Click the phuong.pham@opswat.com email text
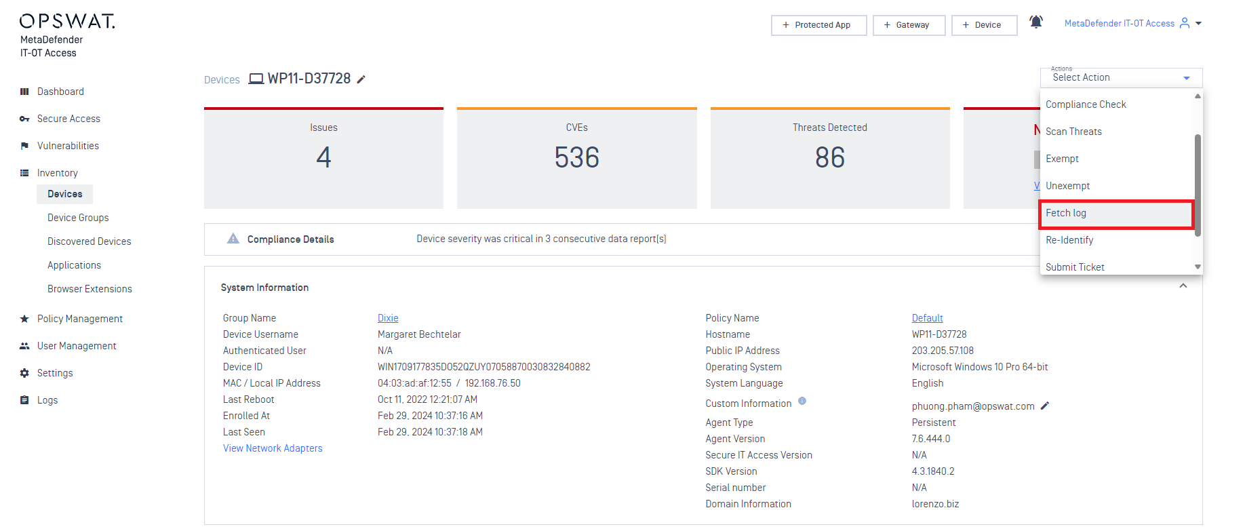This screenshot has height=529, width=1245. click(973, 406)
